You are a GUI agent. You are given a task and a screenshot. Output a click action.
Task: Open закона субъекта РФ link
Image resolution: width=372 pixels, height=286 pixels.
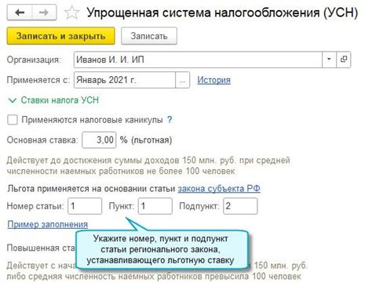[x=219, y=189]
